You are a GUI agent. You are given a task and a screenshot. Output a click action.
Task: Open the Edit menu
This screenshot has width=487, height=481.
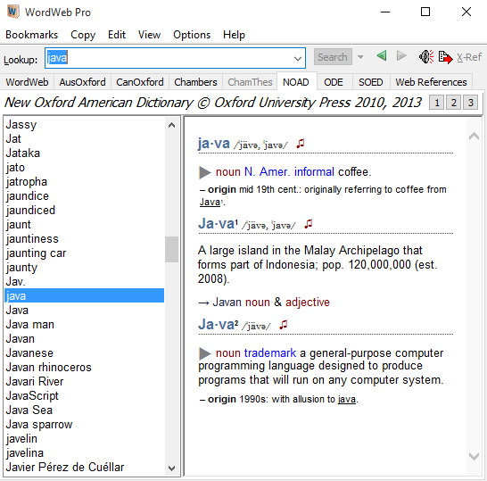coord(117,35)
